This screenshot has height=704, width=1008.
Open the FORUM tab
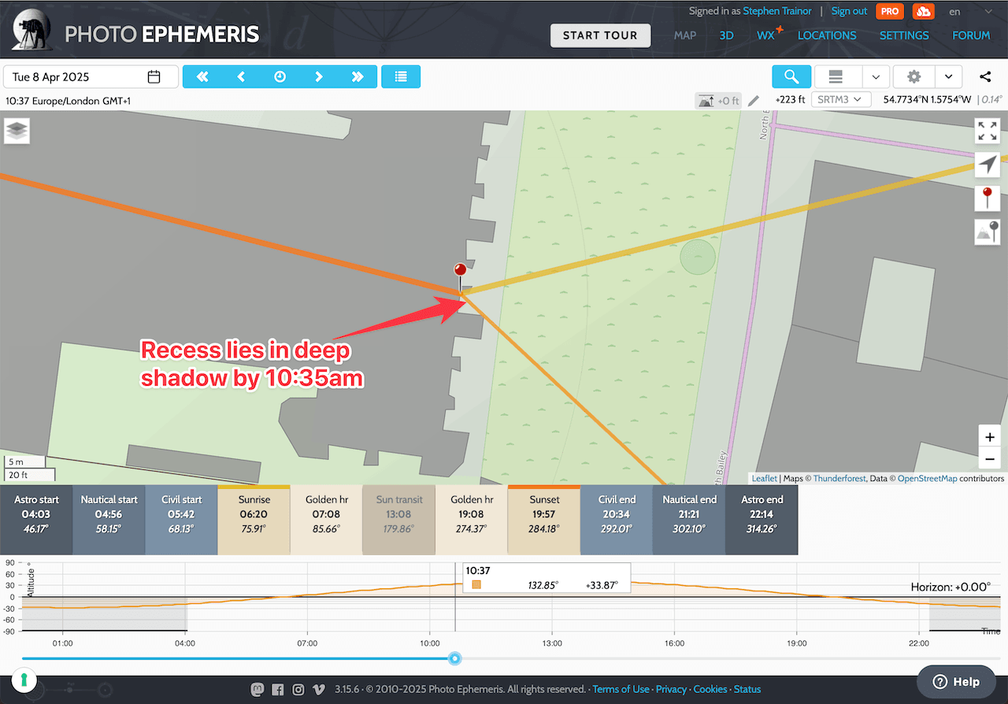(x=971, y=35)
